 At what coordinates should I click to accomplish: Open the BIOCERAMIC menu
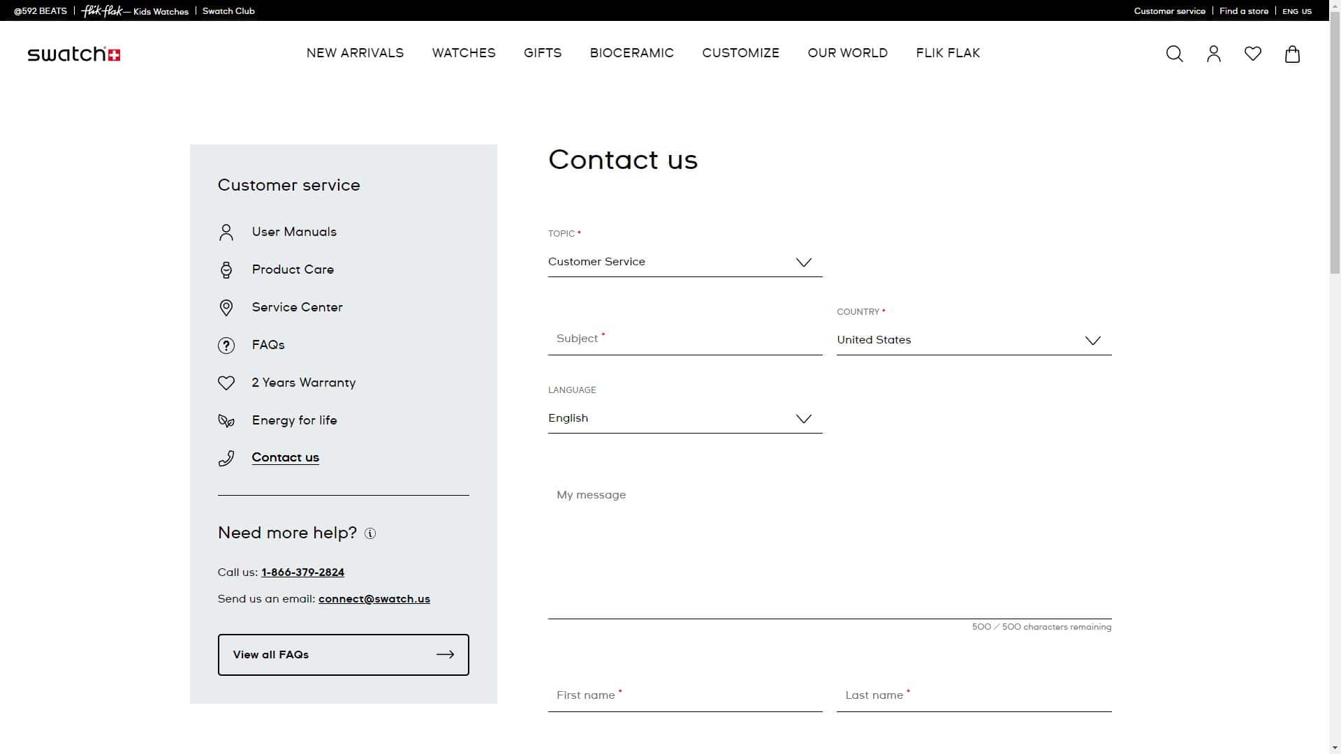pyautogui.click(x=631, y=53)
